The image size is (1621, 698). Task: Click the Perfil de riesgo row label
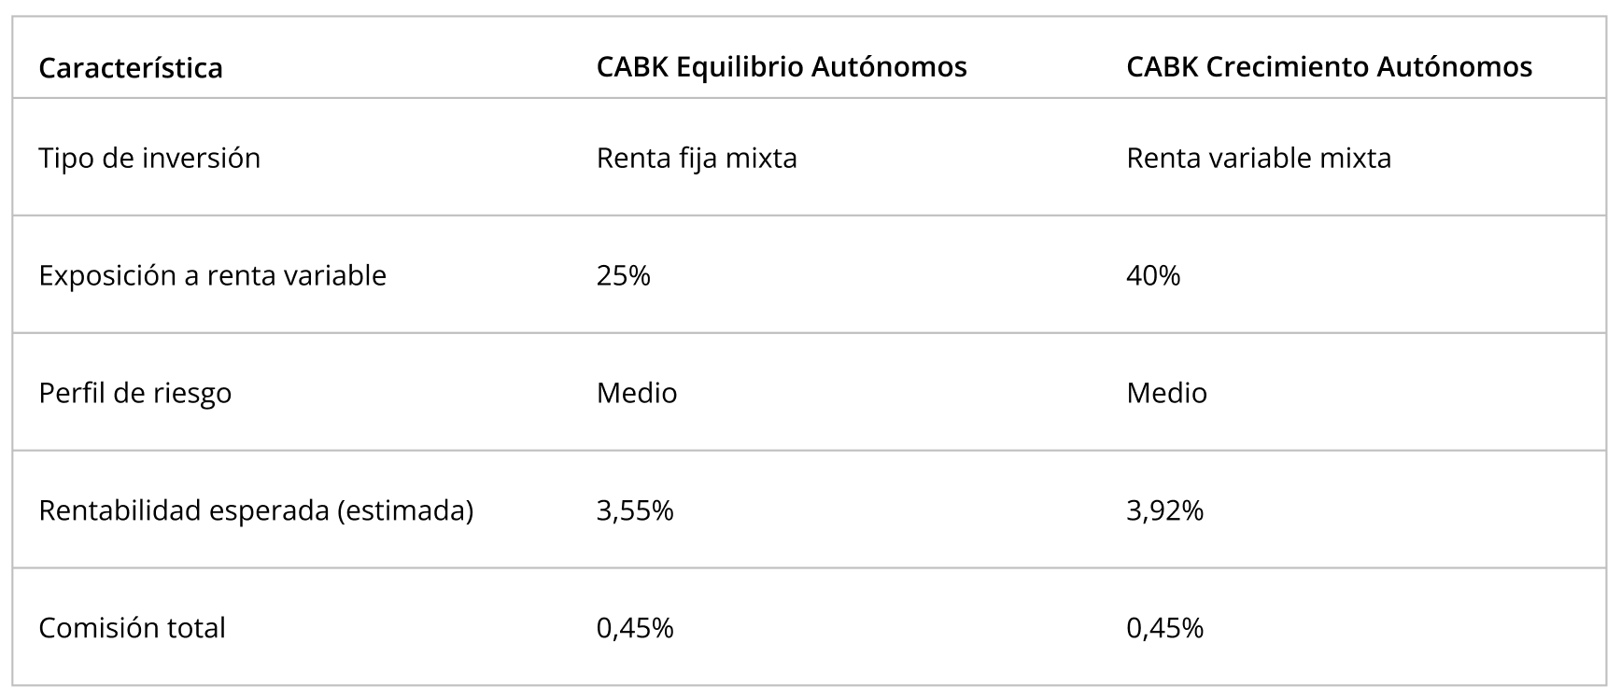134,393
